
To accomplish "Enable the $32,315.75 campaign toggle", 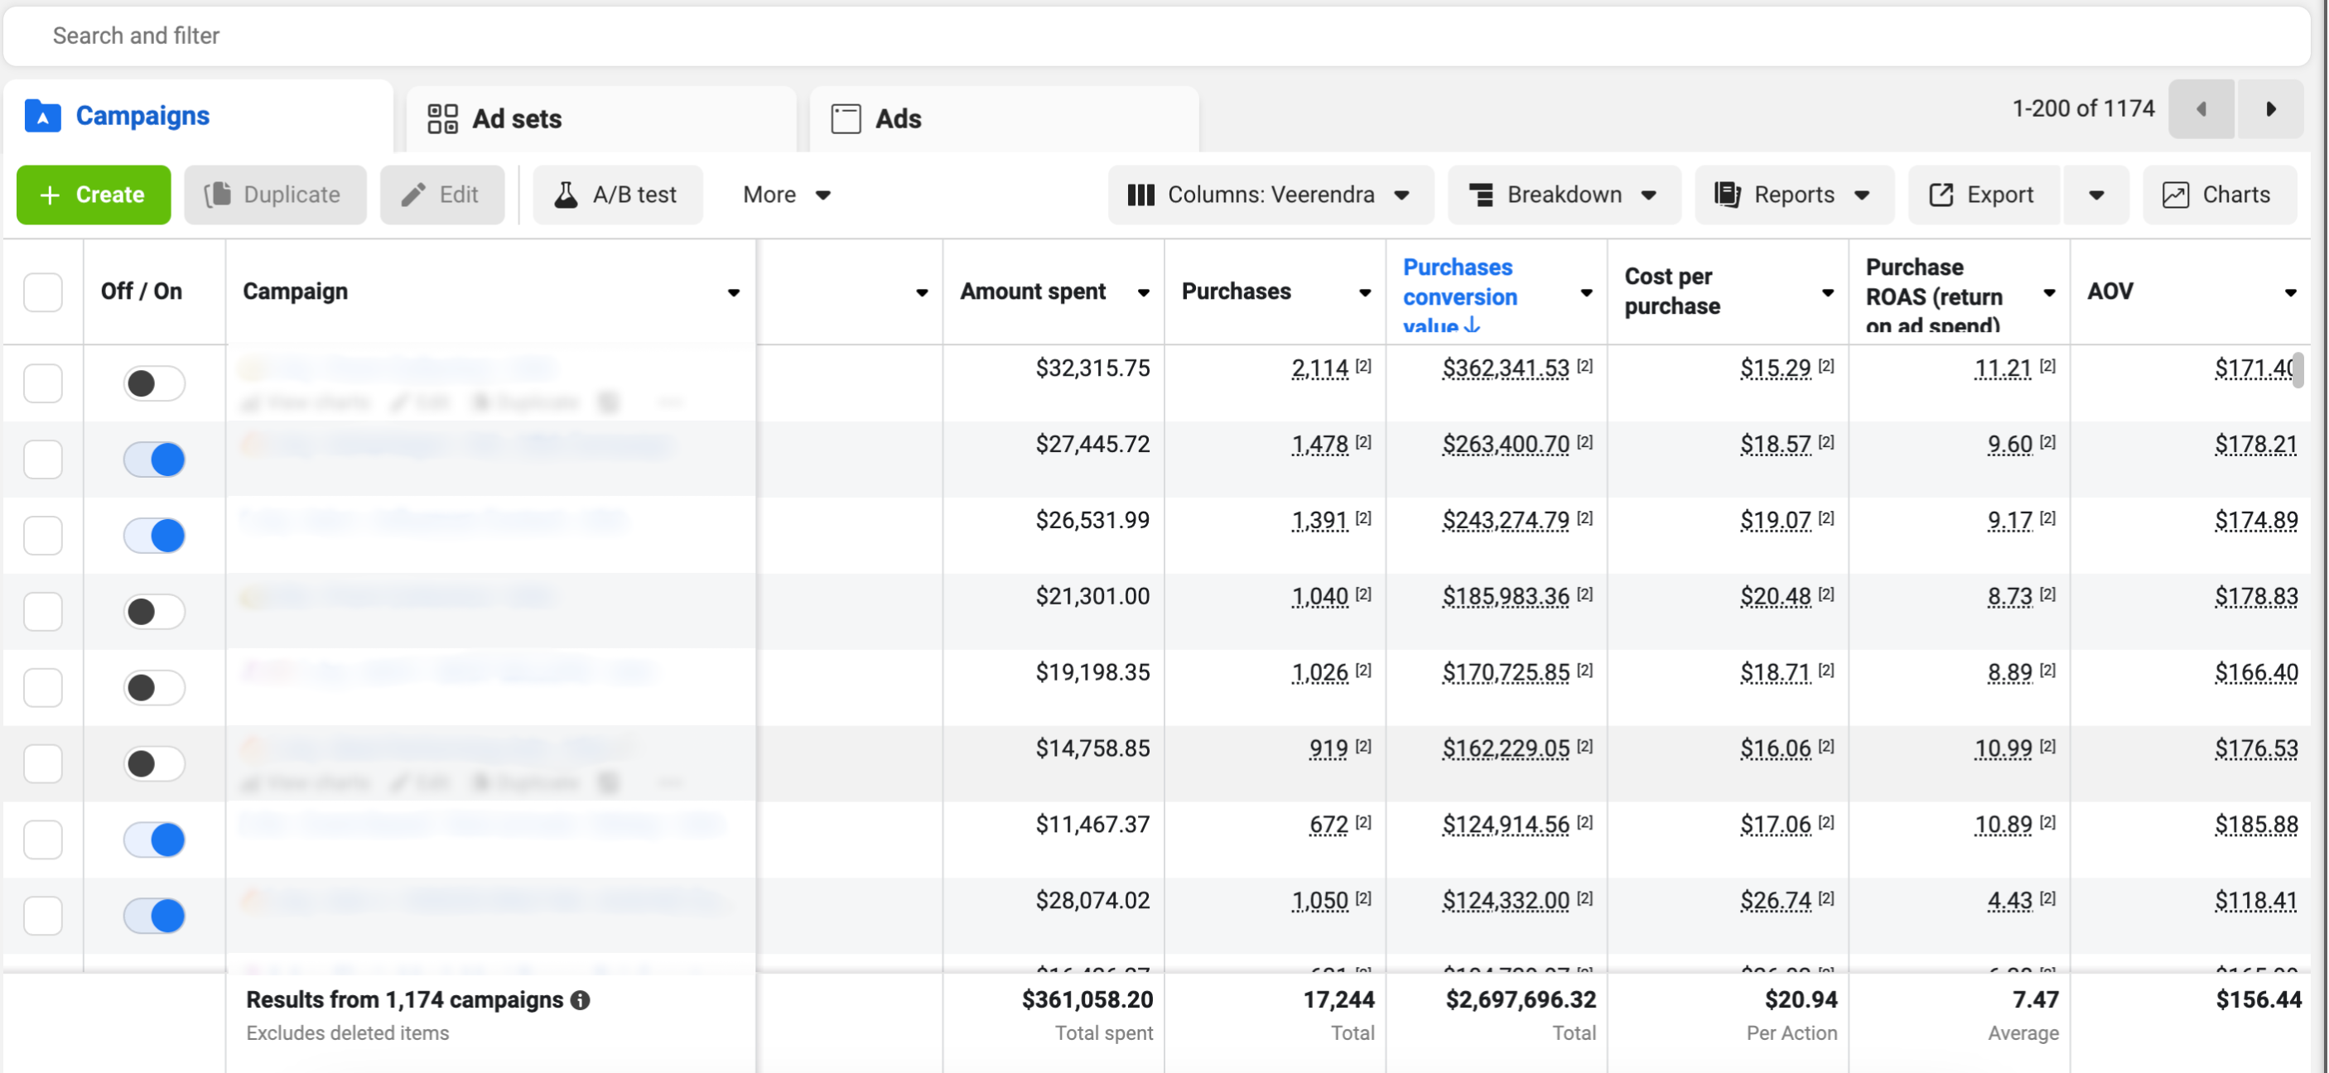I will (155, 383).
